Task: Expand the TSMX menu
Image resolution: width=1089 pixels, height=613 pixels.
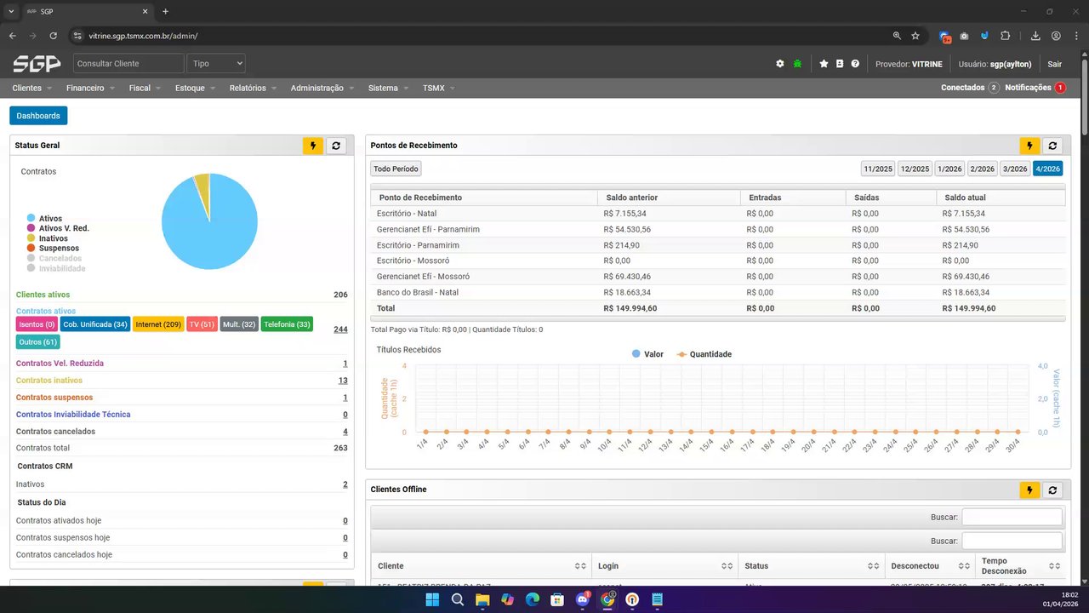Action: [x=439, y=88]
